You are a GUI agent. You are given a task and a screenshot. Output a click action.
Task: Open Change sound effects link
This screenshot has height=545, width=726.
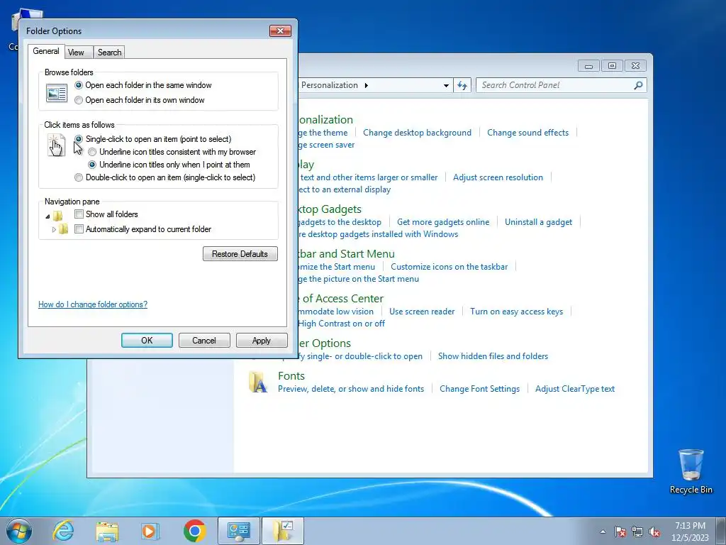click(527, 133)
